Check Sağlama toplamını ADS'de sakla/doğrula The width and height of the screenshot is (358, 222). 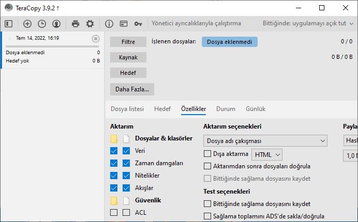click(207, 216)
